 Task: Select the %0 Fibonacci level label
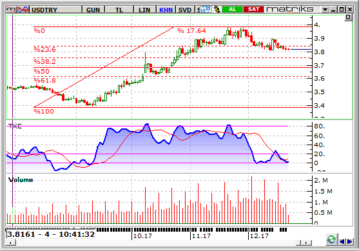click(39, 31)
